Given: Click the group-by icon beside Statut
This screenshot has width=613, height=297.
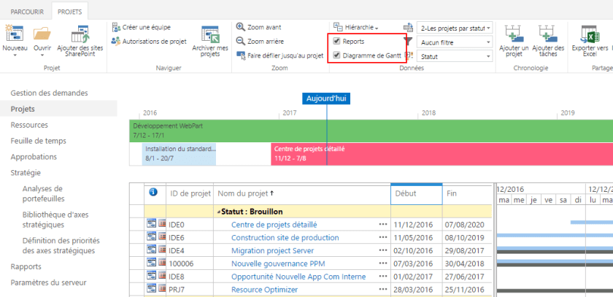Looking at the screenshot, I should (408, 55).
